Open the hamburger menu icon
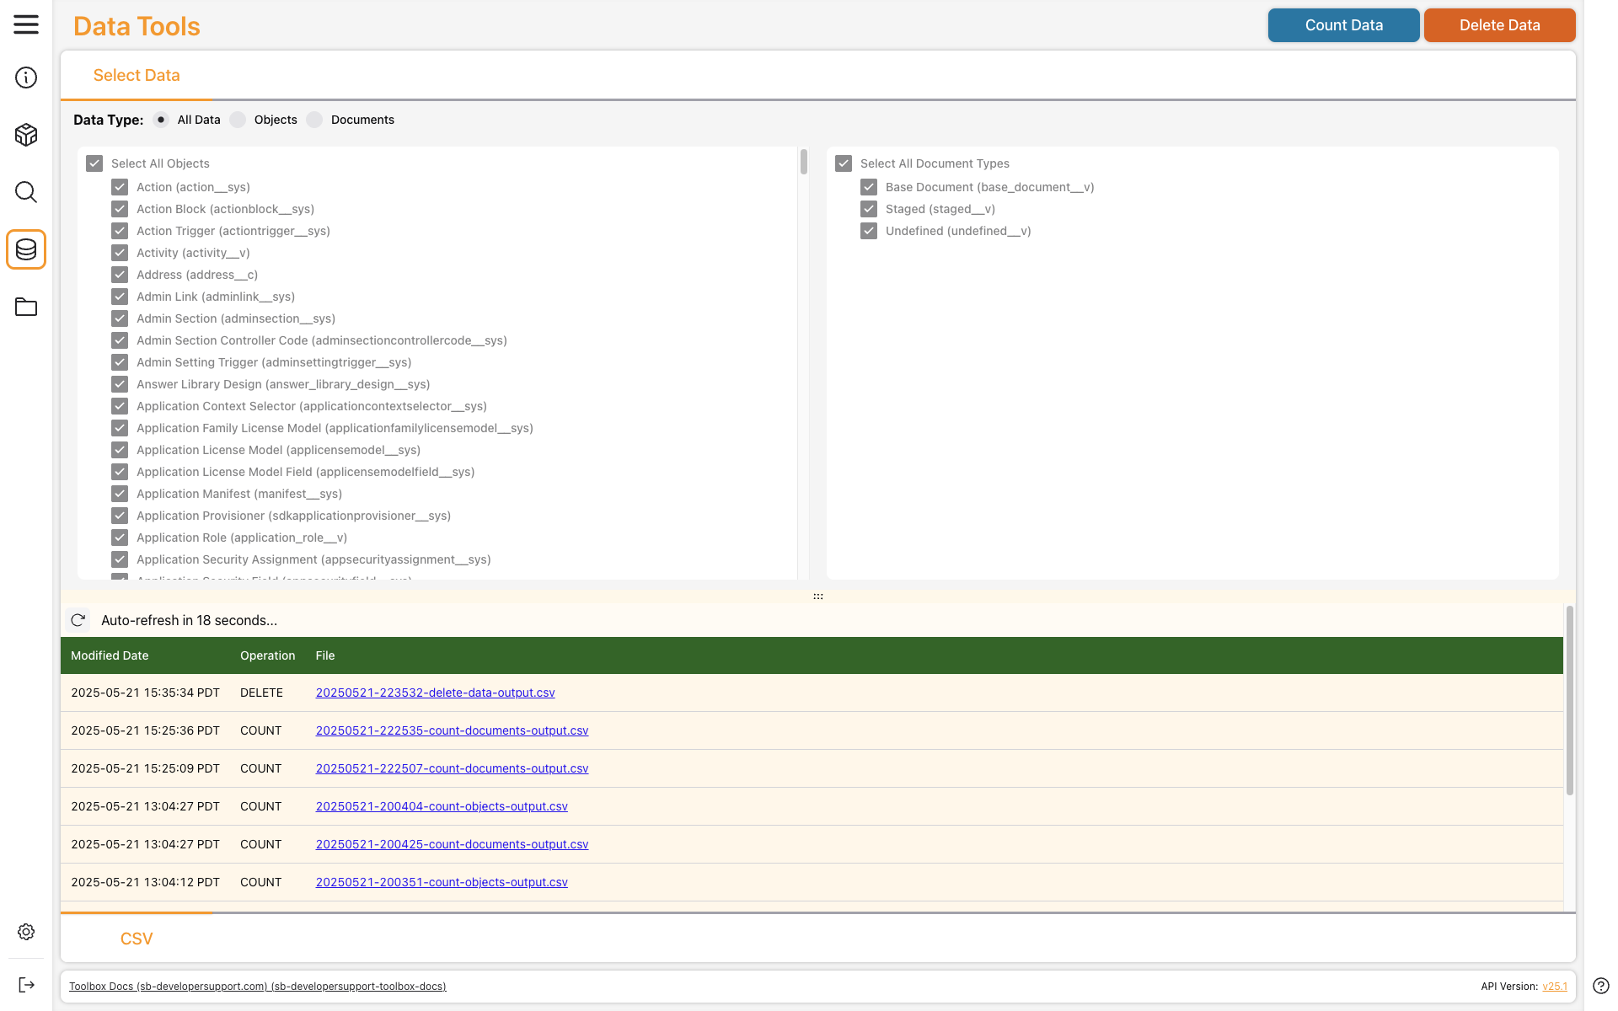The width and height of the screenshot is (1618, 1011). coord(26,24)
